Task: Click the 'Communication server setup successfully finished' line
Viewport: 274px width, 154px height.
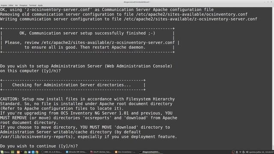Action: (87, 33)
